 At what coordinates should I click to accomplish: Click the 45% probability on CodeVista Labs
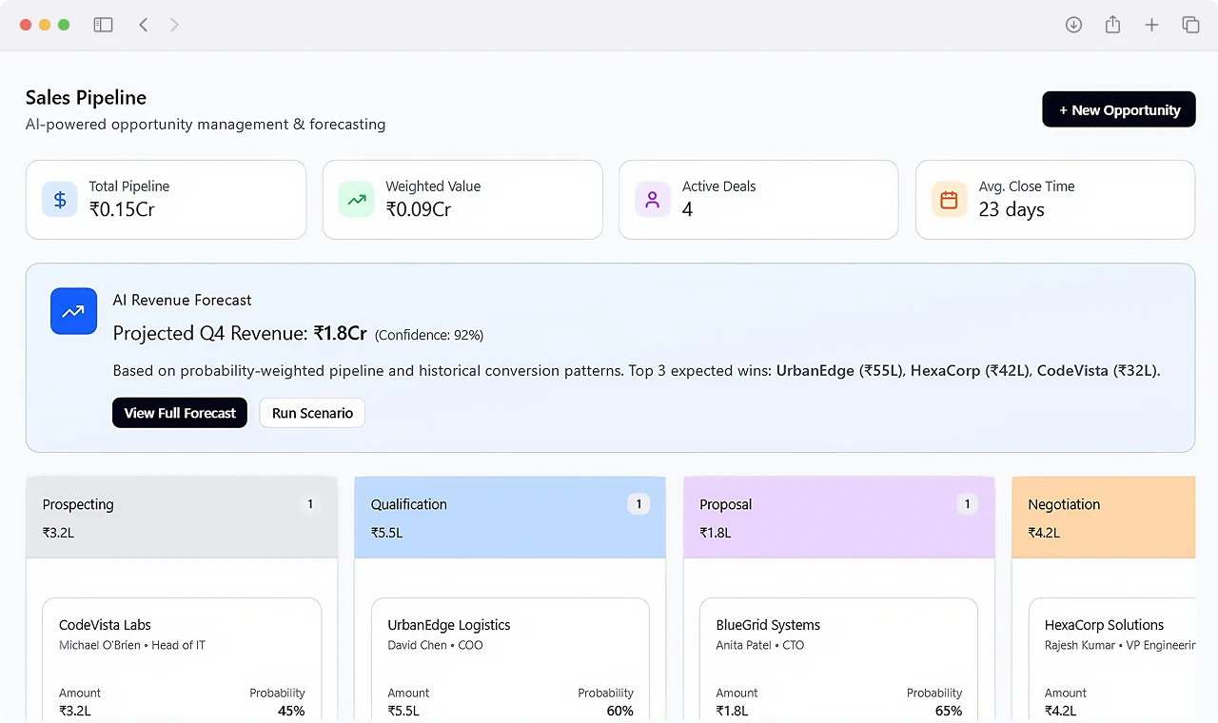290,711
